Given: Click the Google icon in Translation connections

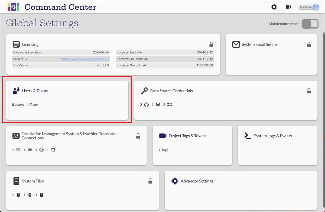Looking at the screenshot, I should point(41,150).
